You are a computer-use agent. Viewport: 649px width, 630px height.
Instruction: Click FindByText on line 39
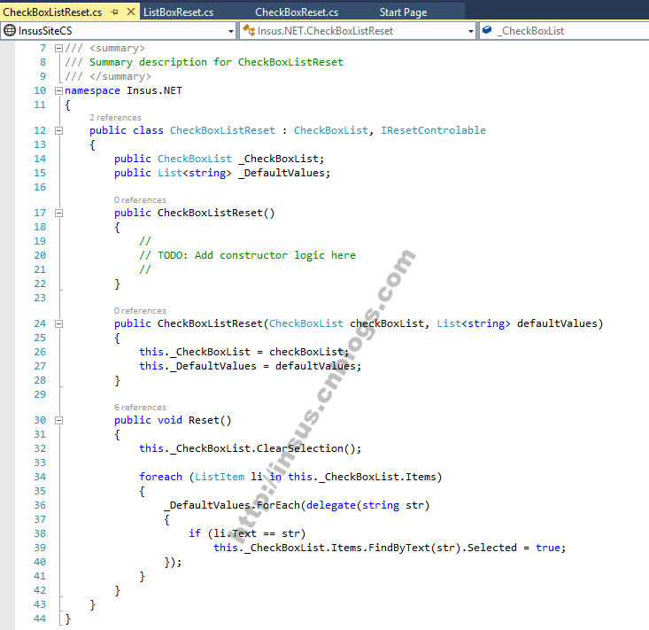tap(399, 548)
